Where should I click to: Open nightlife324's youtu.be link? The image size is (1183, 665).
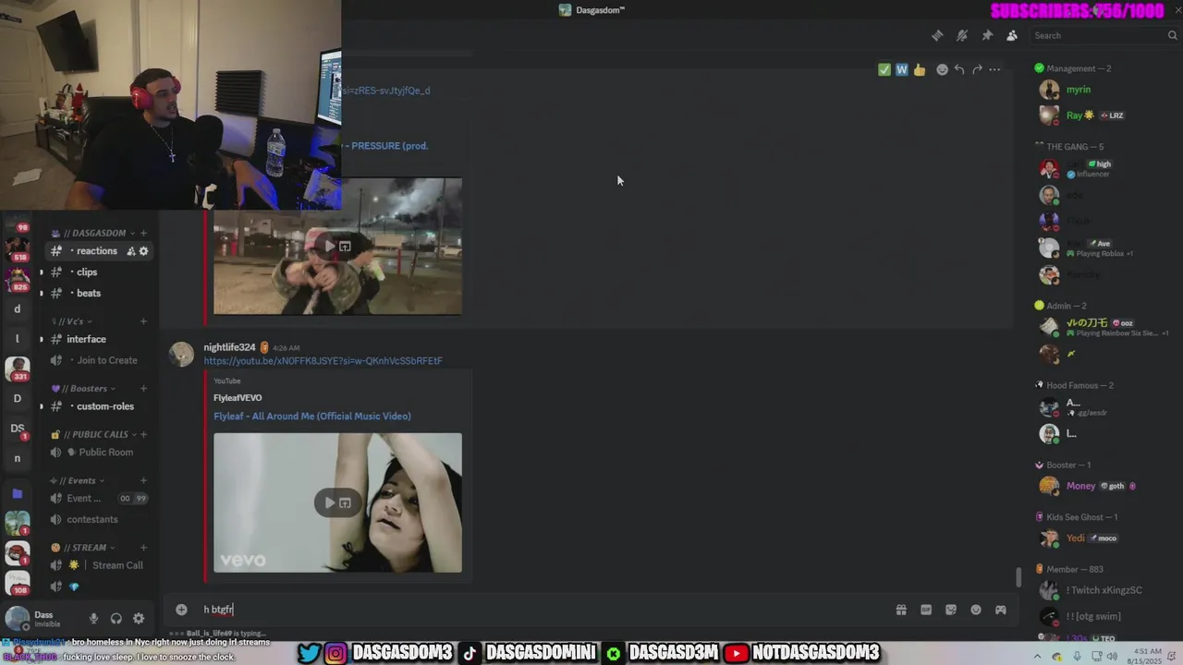(x=323, y=361)
